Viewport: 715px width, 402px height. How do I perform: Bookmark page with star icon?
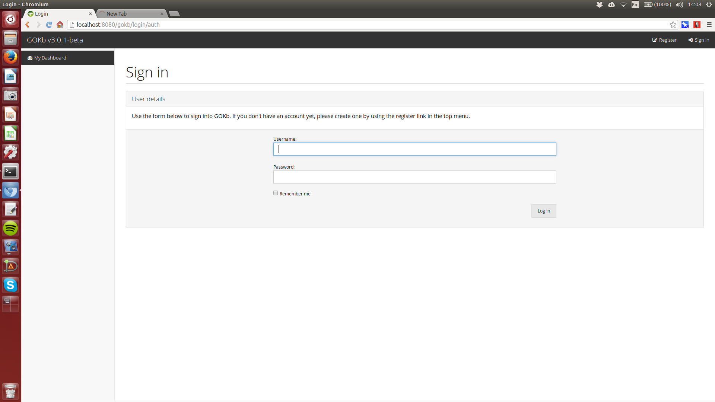(673, 25)
